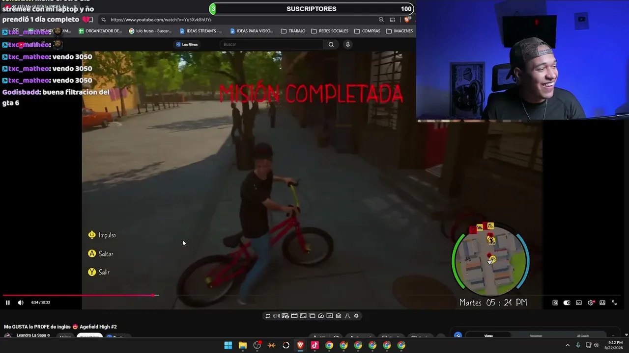Open the Leandro La Sapa channel
The image size is (629, 353).
[x=31, y=336]
